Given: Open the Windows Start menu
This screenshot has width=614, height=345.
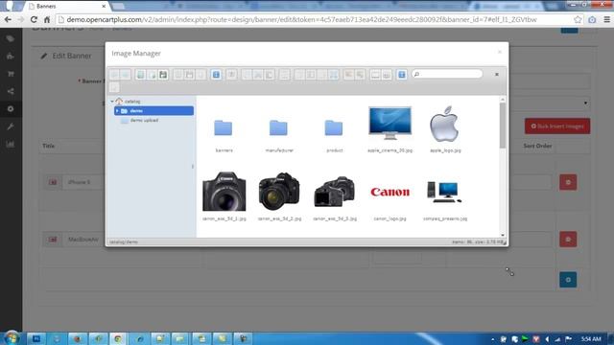Looking at the screenshot, I should point(12,338).
